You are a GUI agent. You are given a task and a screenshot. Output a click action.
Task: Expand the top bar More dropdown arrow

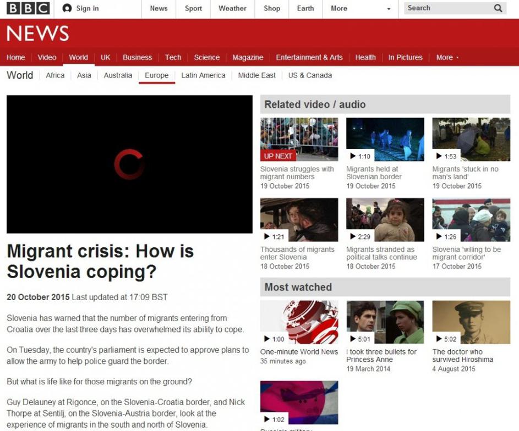coord(389,9)
